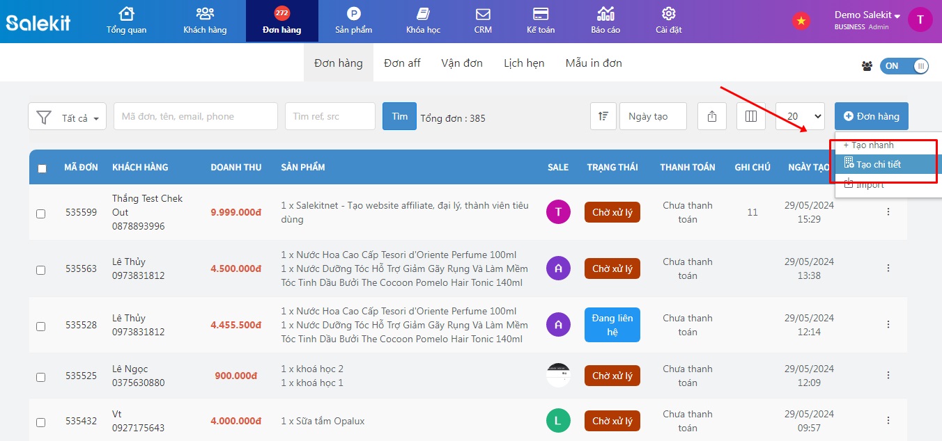The image size is (942, 441).
Task: Open the 20 per page dropdown
Action: [x=800, y=116]
